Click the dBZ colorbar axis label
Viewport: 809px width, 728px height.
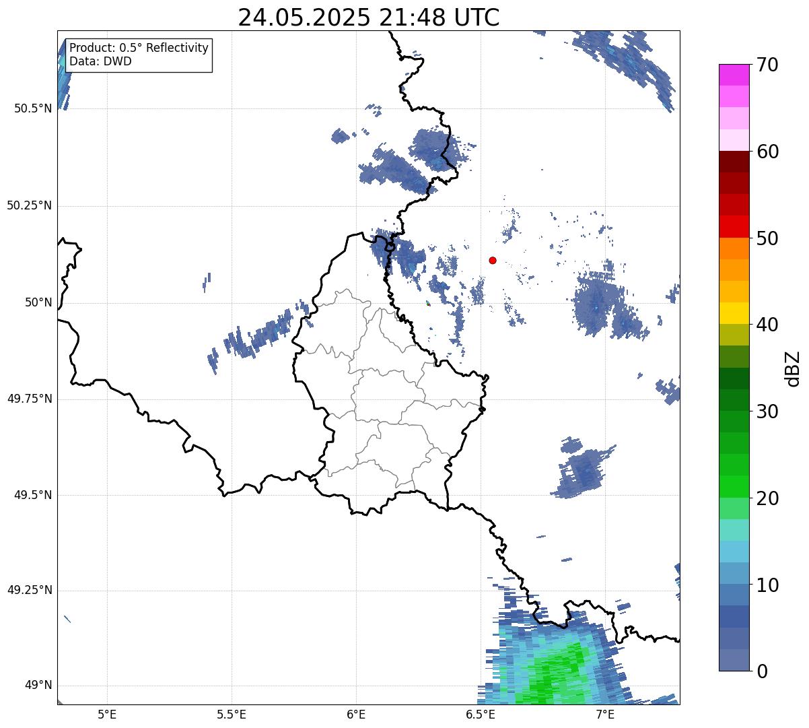pyautogui.click(x=793, y=368)
